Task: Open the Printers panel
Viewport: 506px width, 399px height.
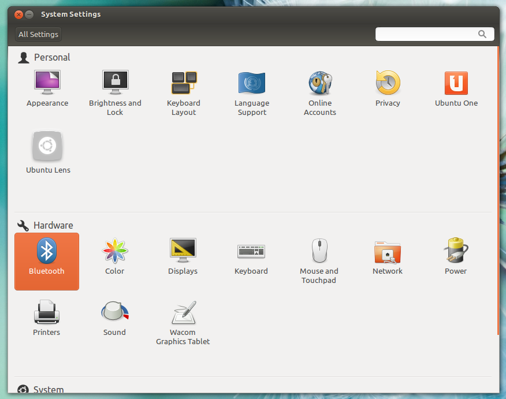Action: pos(47,313)
